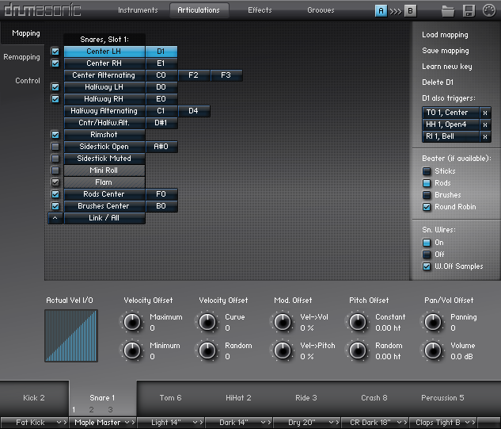This screenshot has width=501, height=429.
Task: Select the Brushes beater option
Action: (427, 195)
